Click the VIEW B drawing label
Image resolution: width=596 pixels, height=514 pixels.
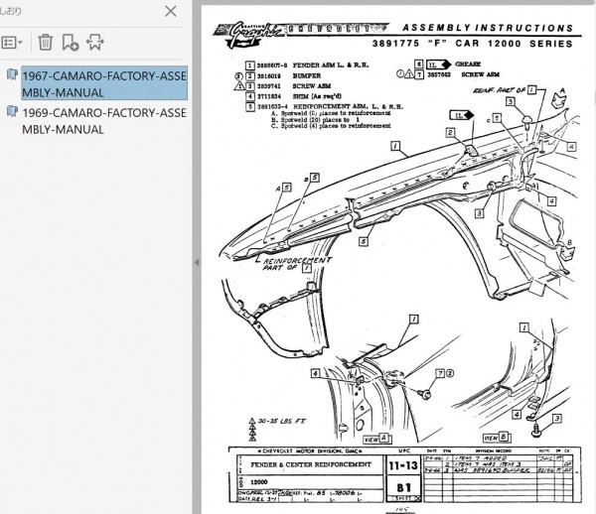tap(496, 438)
